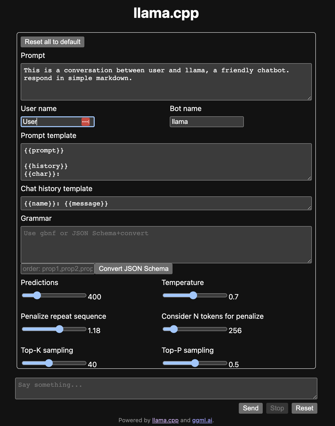Open the ggml.ai footer link

[202, 420]
